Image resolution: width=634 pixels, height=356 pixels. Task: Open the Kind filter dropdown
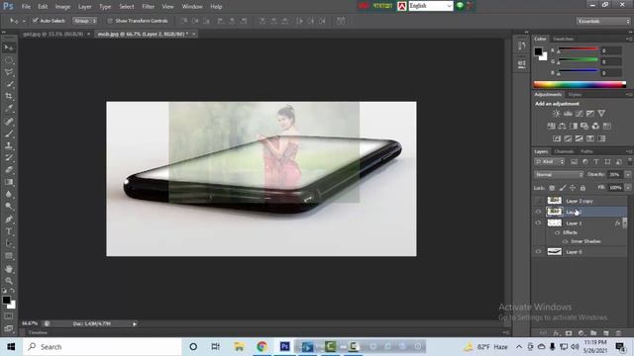(x=549, y=162)
